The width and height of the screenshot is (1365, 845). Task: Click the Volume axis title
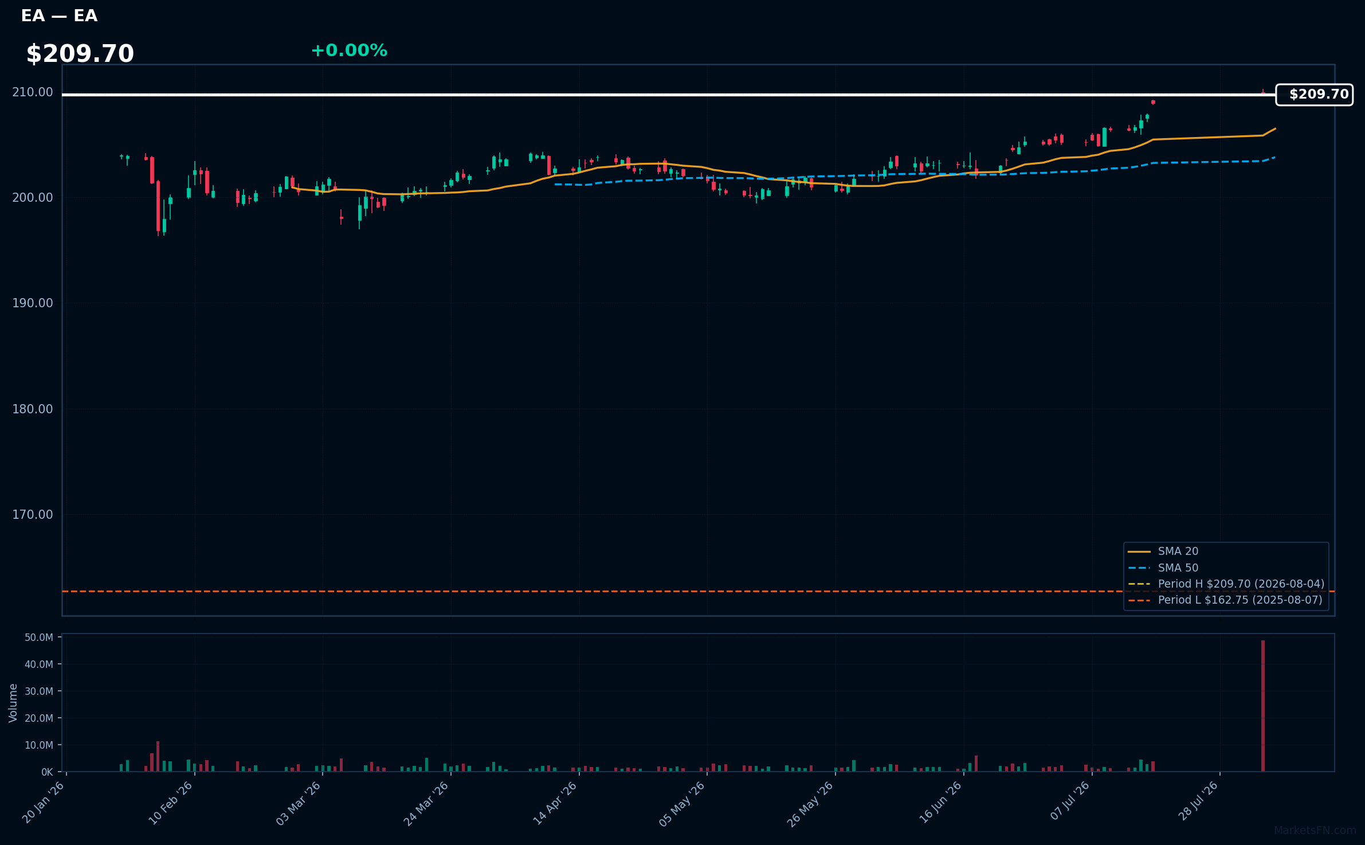click(x=13, y=703)
